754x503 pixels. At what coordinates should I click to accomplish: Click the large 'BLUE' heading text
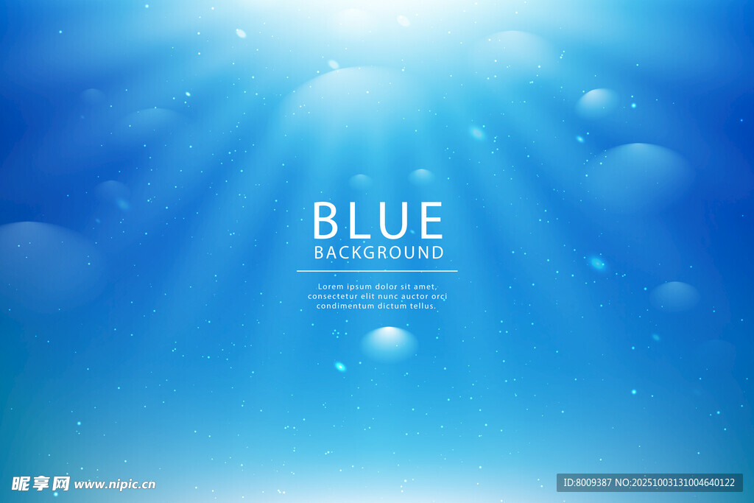[x=378, y=220]
